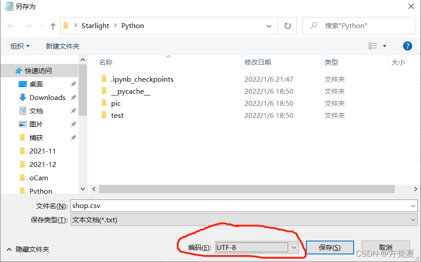The width and height of the screenshot is (421, 262).
Task: Expand the 文件名 dropdown arrow
Action: point(413,206)
